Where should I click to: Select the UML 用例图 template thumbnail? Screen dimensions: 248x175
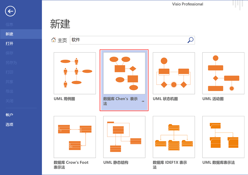(75, 73)
